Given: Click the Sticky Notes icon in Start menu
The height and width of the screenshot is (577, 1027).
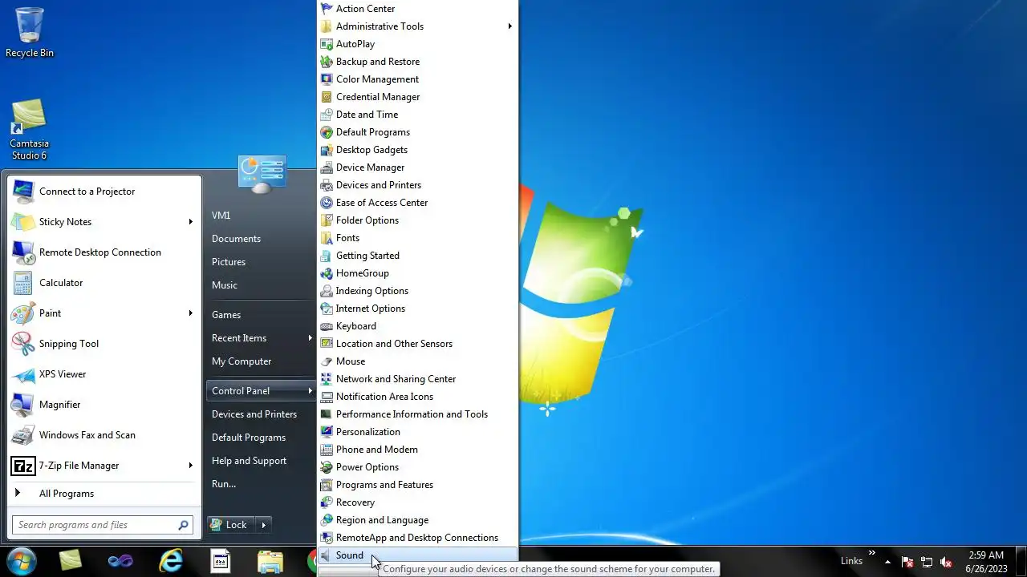Looking at the screenshot, I should tap(23, 222).
